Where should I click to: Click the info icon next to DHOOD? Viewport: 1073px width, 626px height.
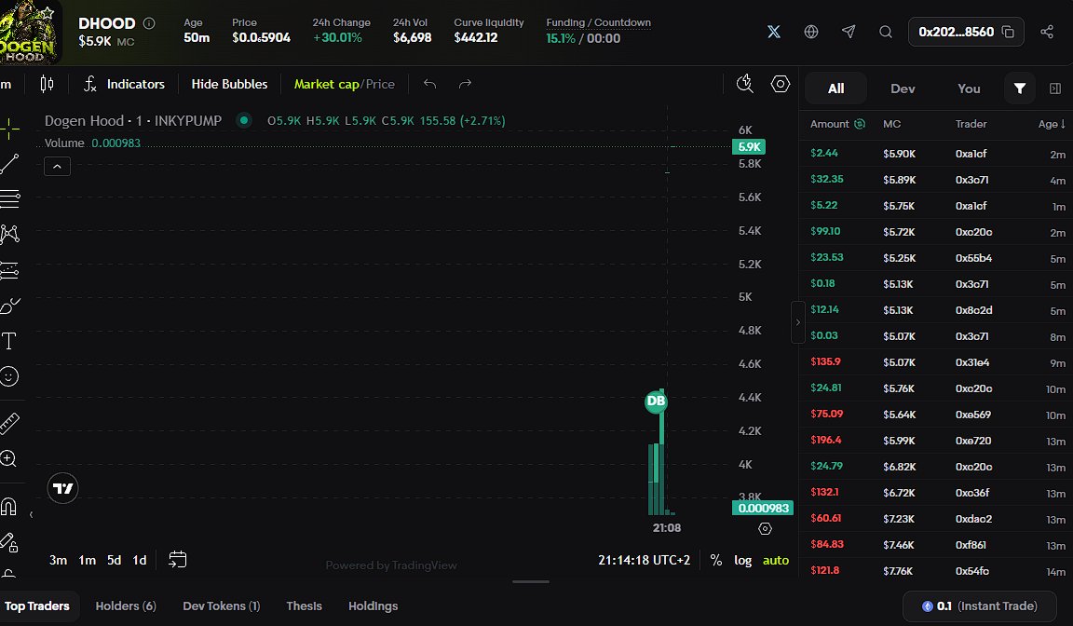point(149,23)
